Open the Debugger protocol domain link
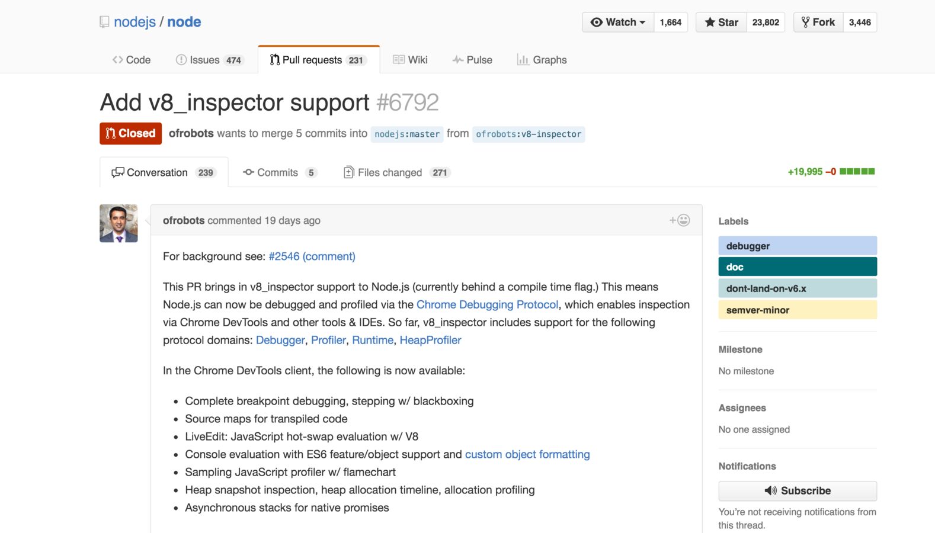The image size is (935, 533). (280, 340)
